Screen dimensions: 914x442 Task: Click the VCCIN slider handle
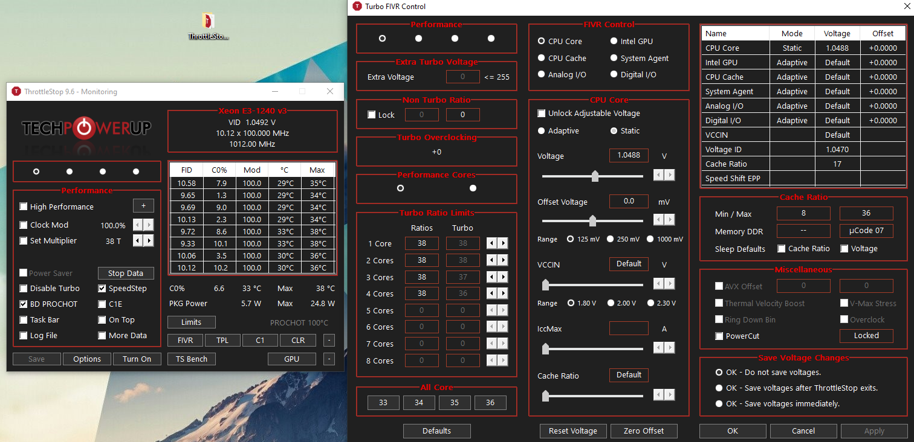[546, 284]
